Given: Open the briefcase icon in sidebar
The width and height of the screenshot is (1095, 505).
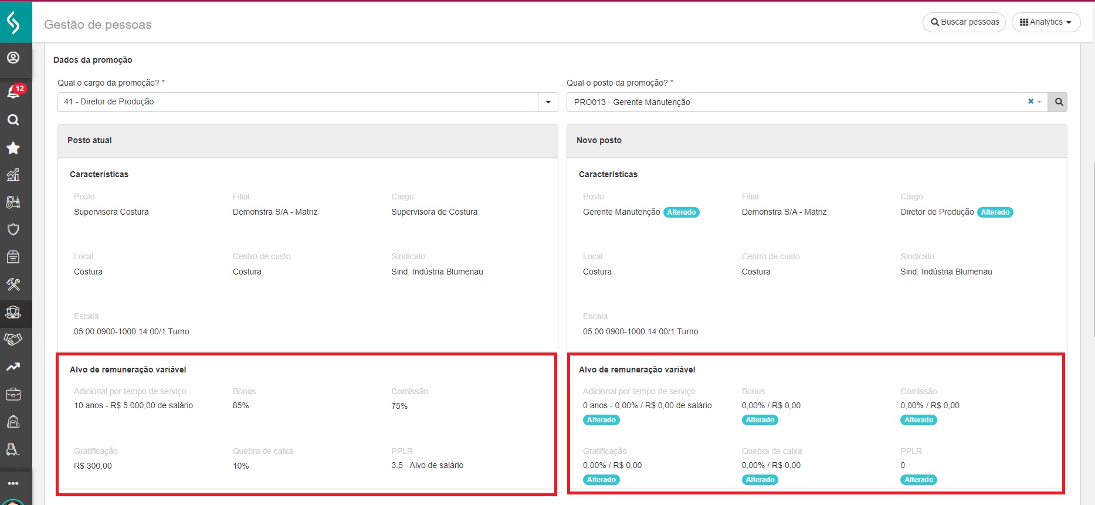Looking at the screenshot, I should tap(13, 394).
